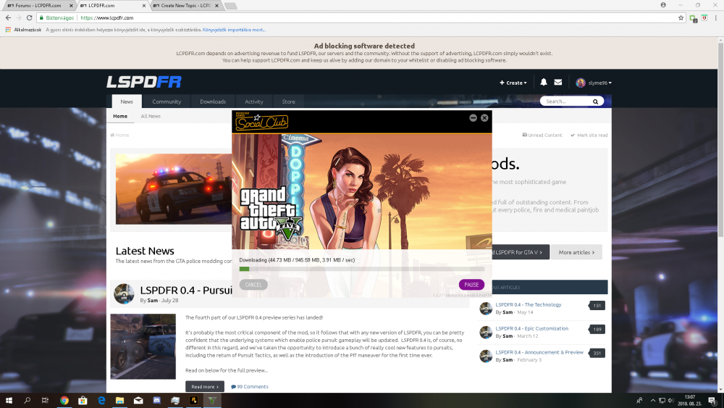Close the Social Club launcher window
The width and height of the screenshot is (724, 408).
tap(484, 118)
